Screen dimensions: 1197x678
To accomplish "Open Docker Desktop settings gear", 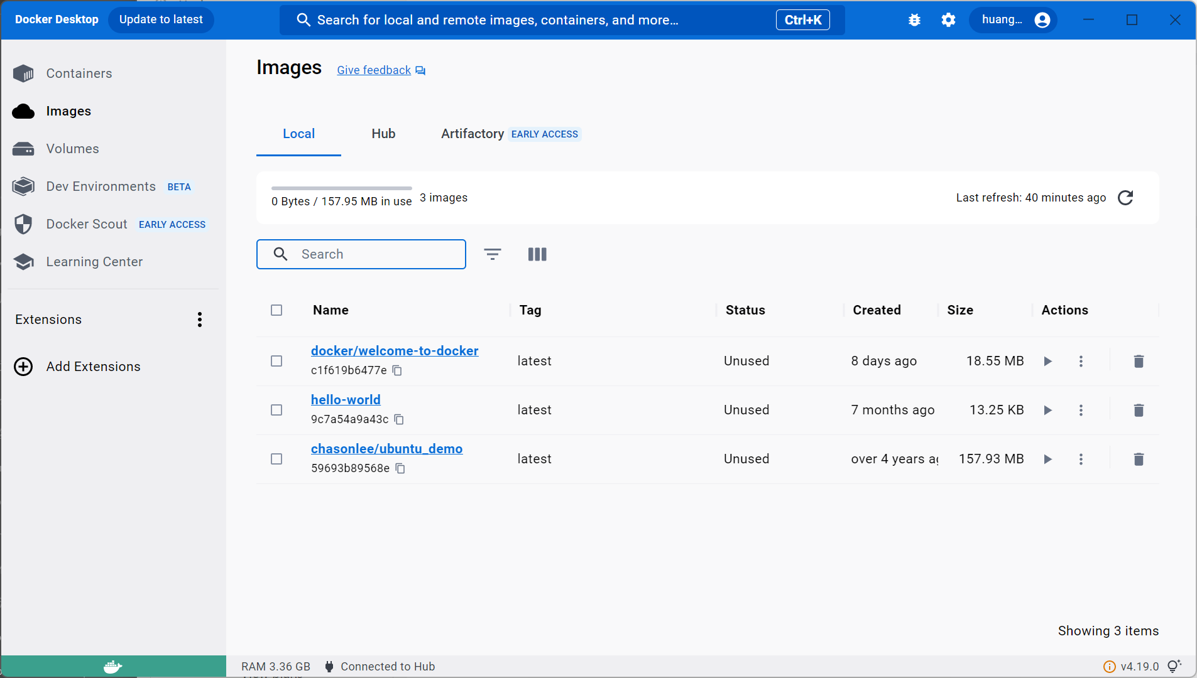I will tap(948, 20).
